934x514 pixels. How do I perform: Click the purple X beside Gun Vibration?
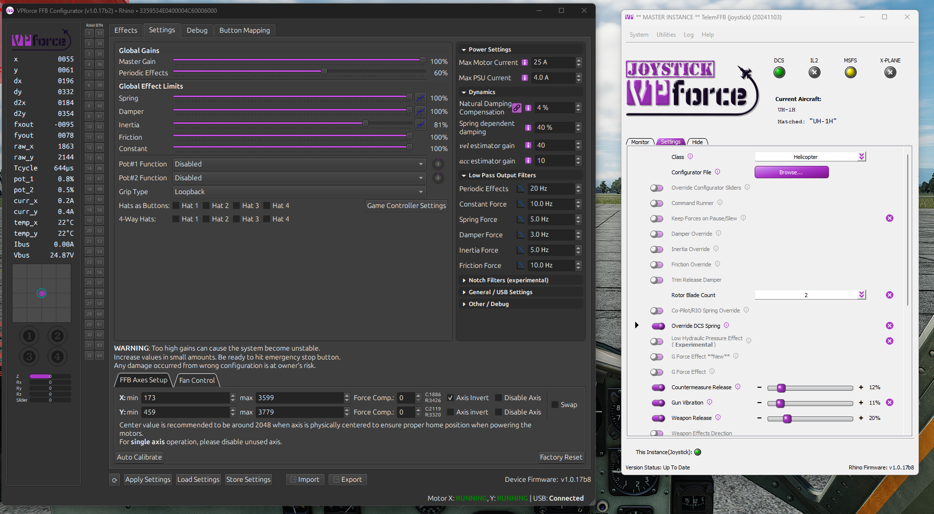(889, 403)
